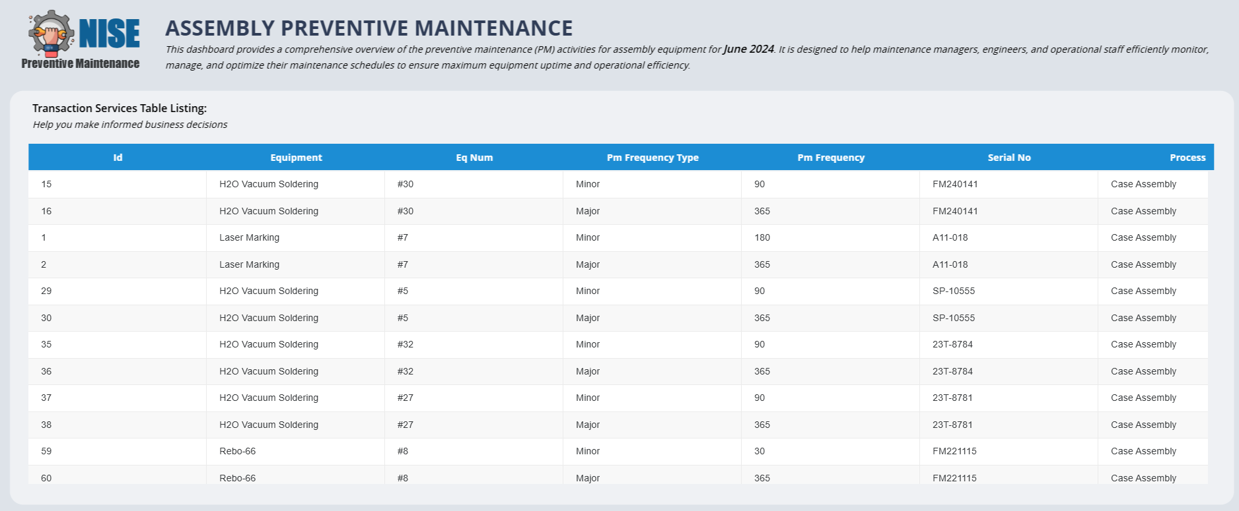This screenshot has width=1239, height=511.
Task: Click the NISE gear and wrench logo
Action: (81, 40)
